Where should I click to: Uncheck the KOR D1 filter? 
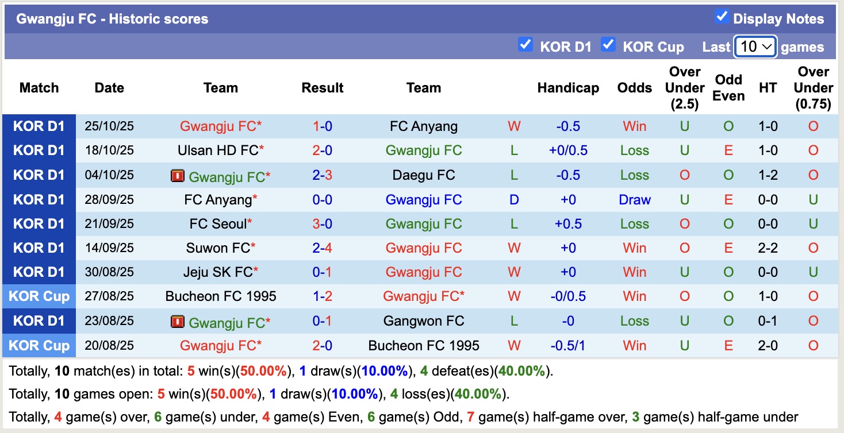525,44
